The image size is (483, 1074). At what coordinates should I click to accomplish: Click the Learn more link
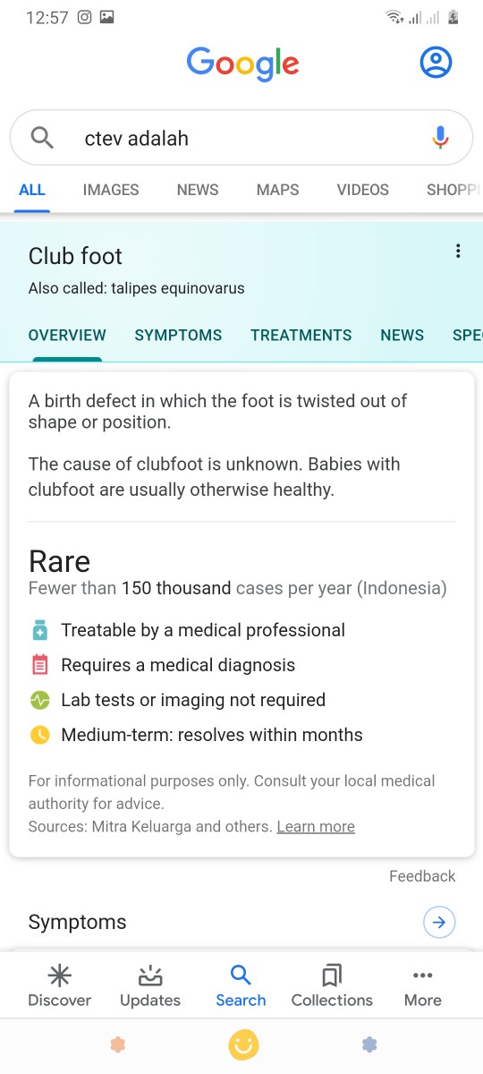click(316, 827)
